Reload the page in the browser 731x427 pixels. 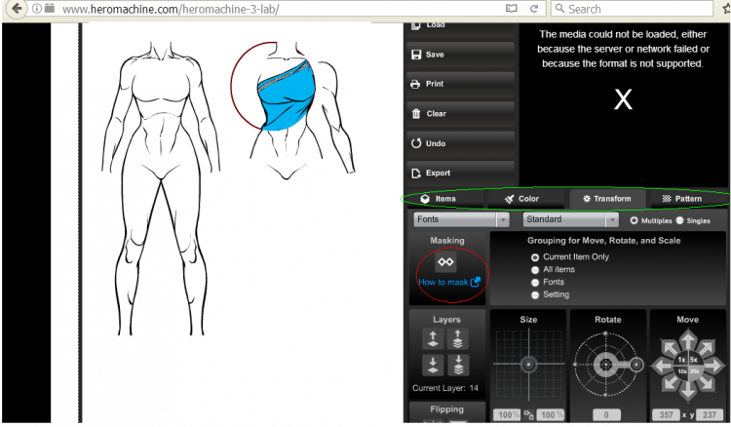pos(534,9)
